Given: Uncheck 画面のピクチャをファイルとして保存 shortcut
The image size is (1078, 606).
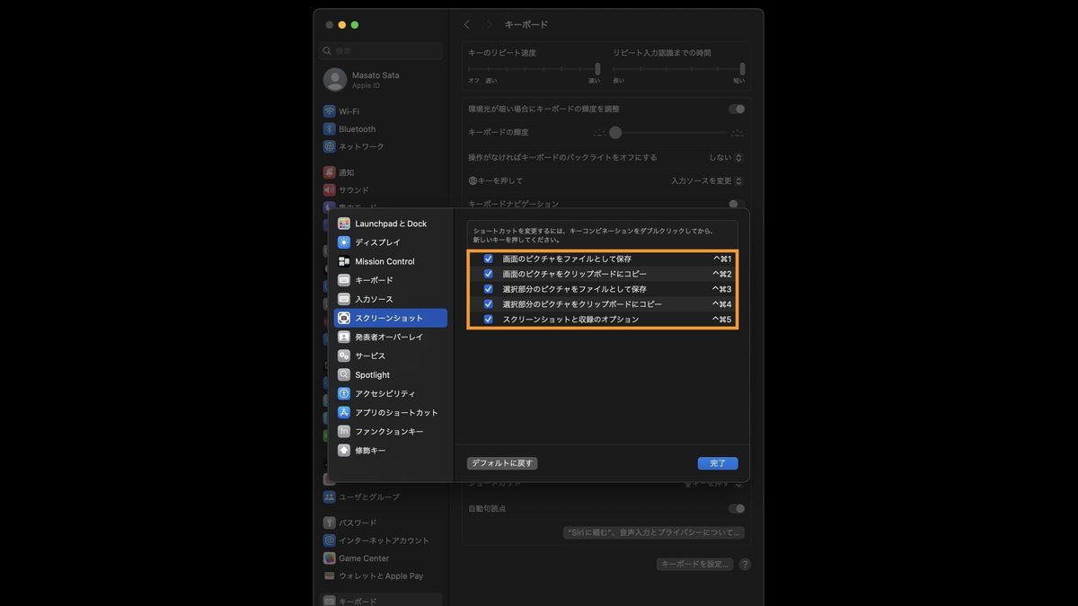Looking at the screenshot, I should point(486,259).
